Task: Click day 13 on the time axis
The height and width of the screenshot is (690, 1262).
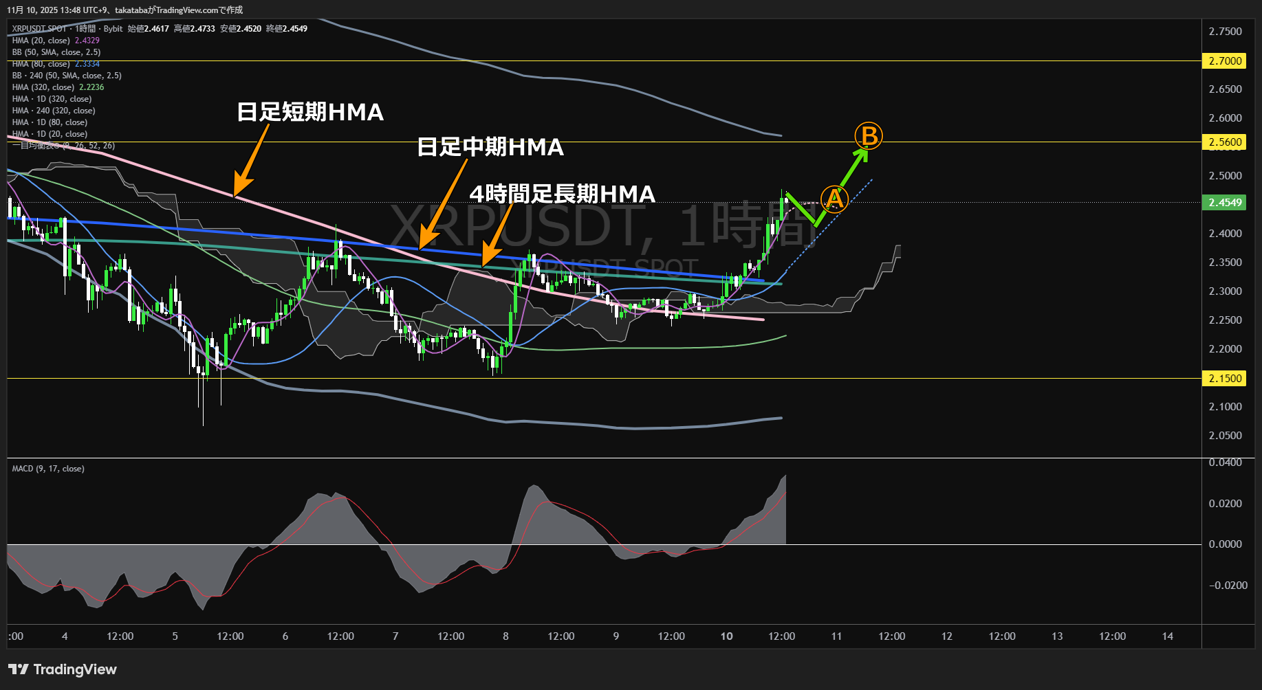Action: (1057, 636)
